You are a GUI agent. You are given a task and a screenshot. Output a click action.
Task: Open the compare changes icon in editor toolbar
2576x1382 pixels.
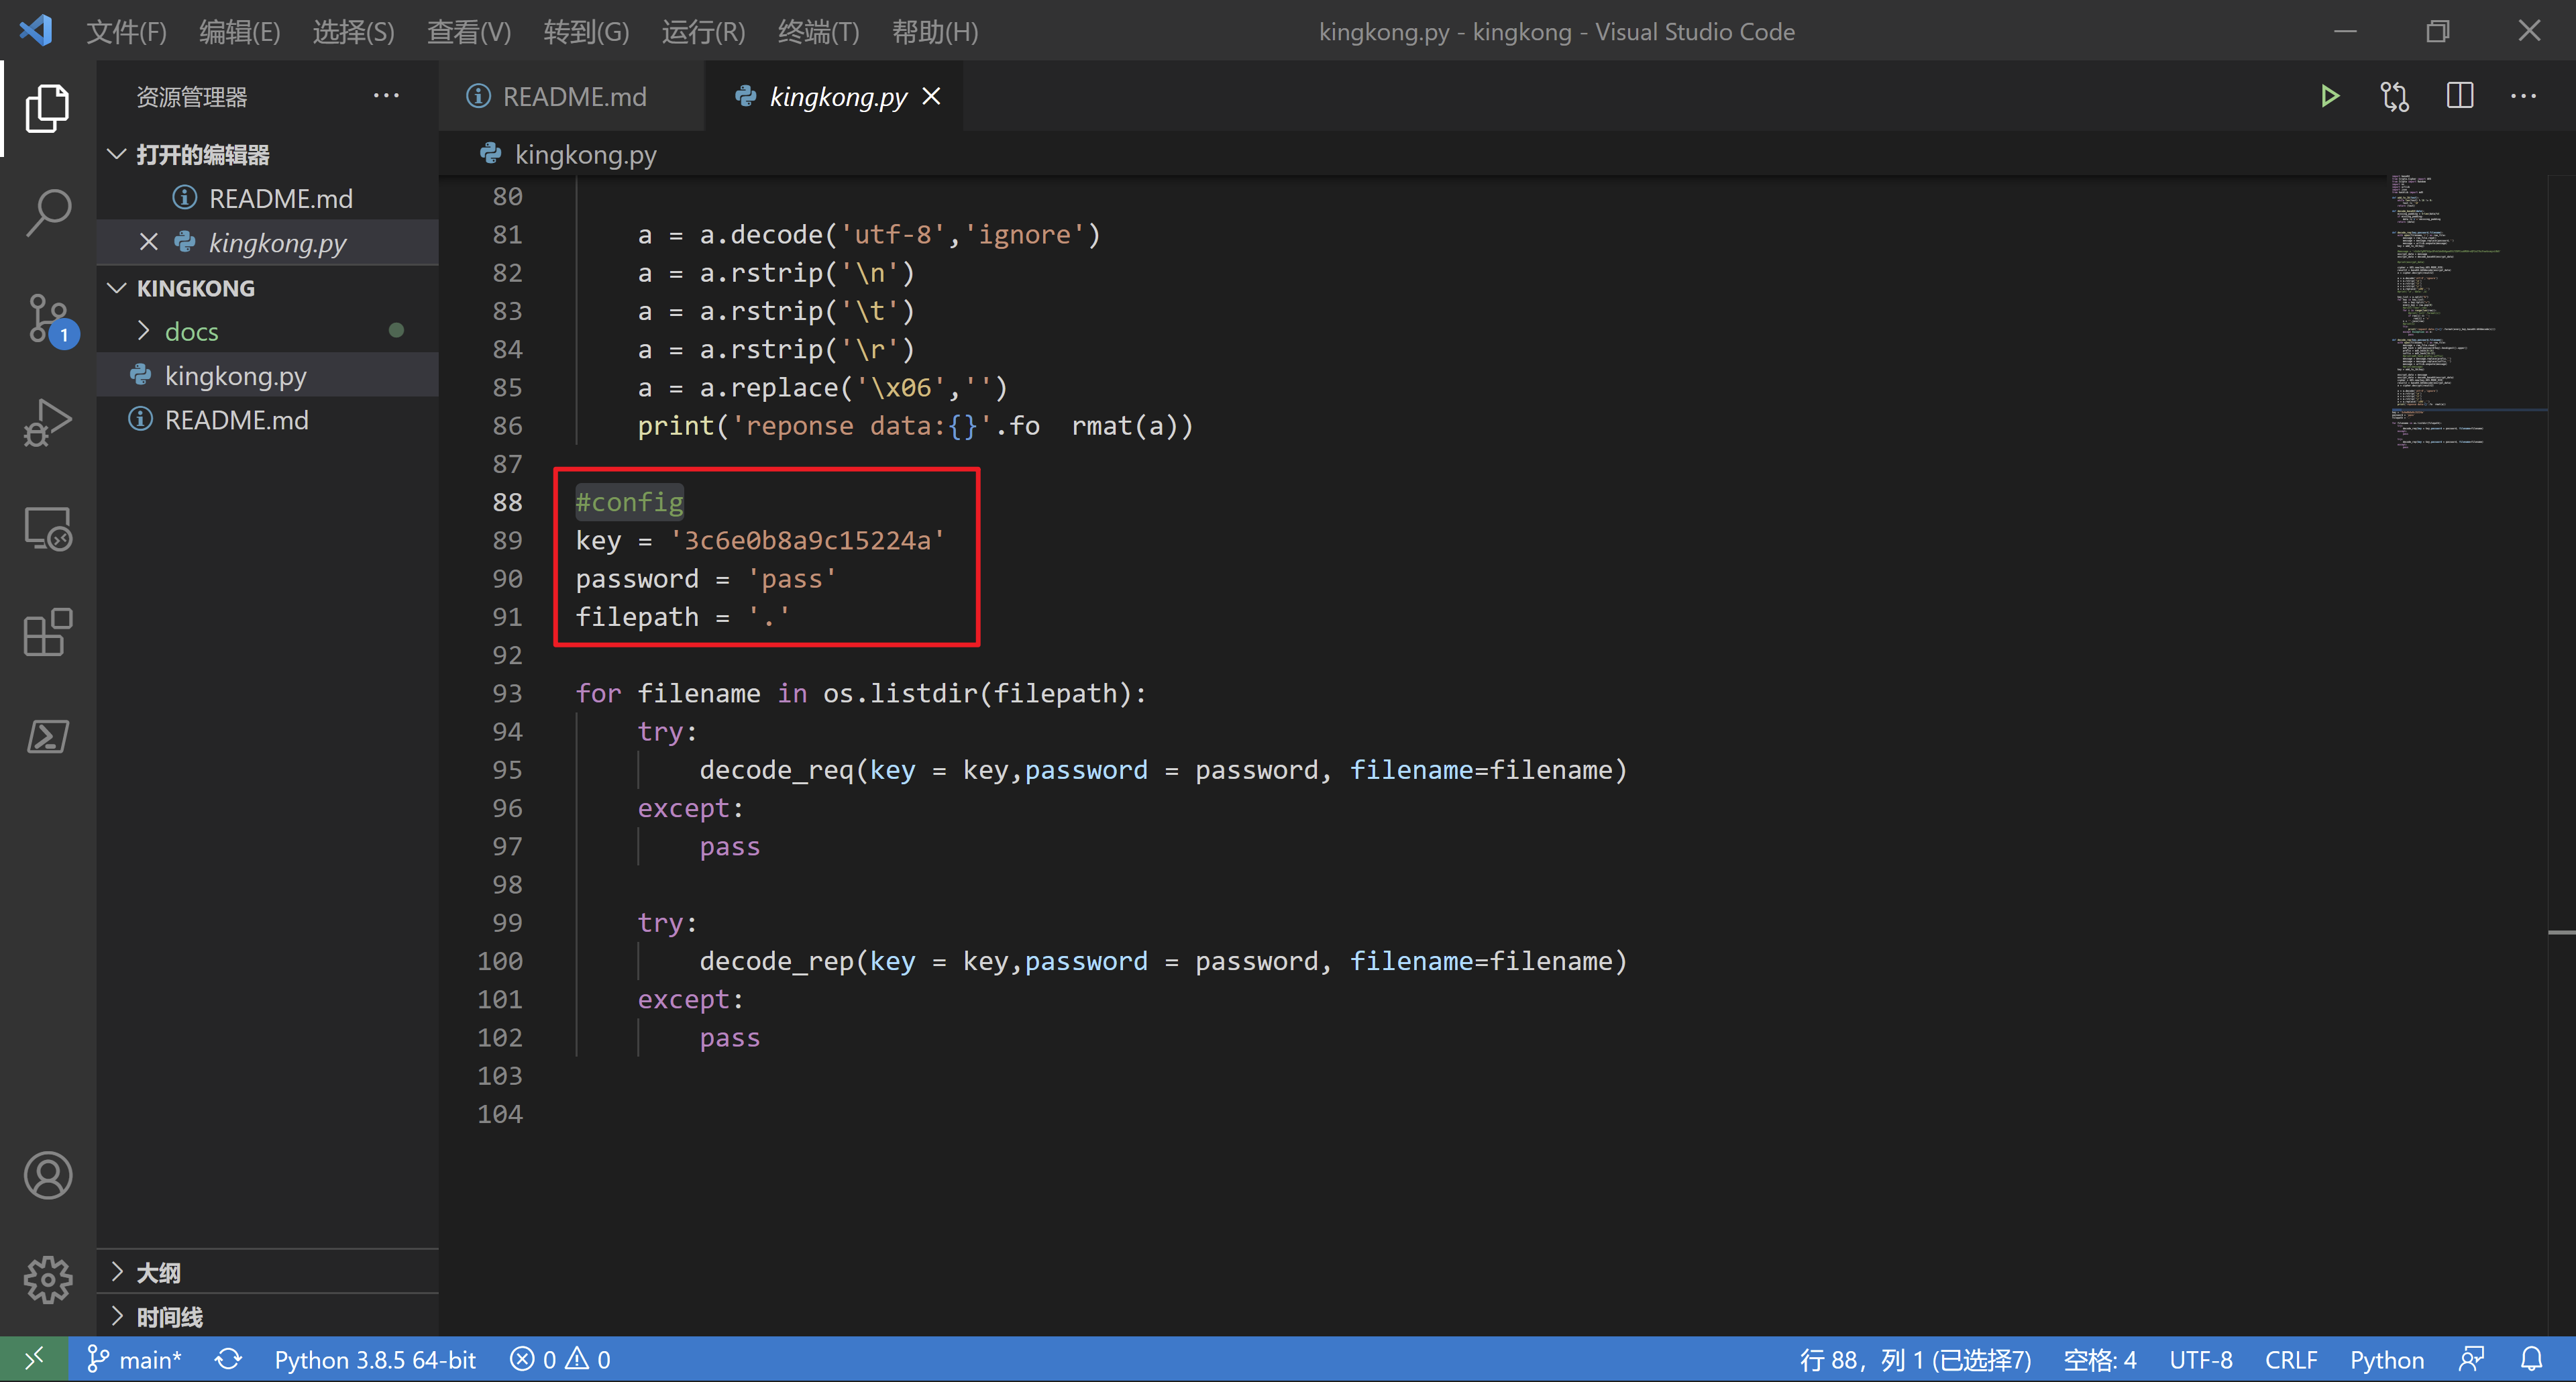click(x=2394, y=96)
